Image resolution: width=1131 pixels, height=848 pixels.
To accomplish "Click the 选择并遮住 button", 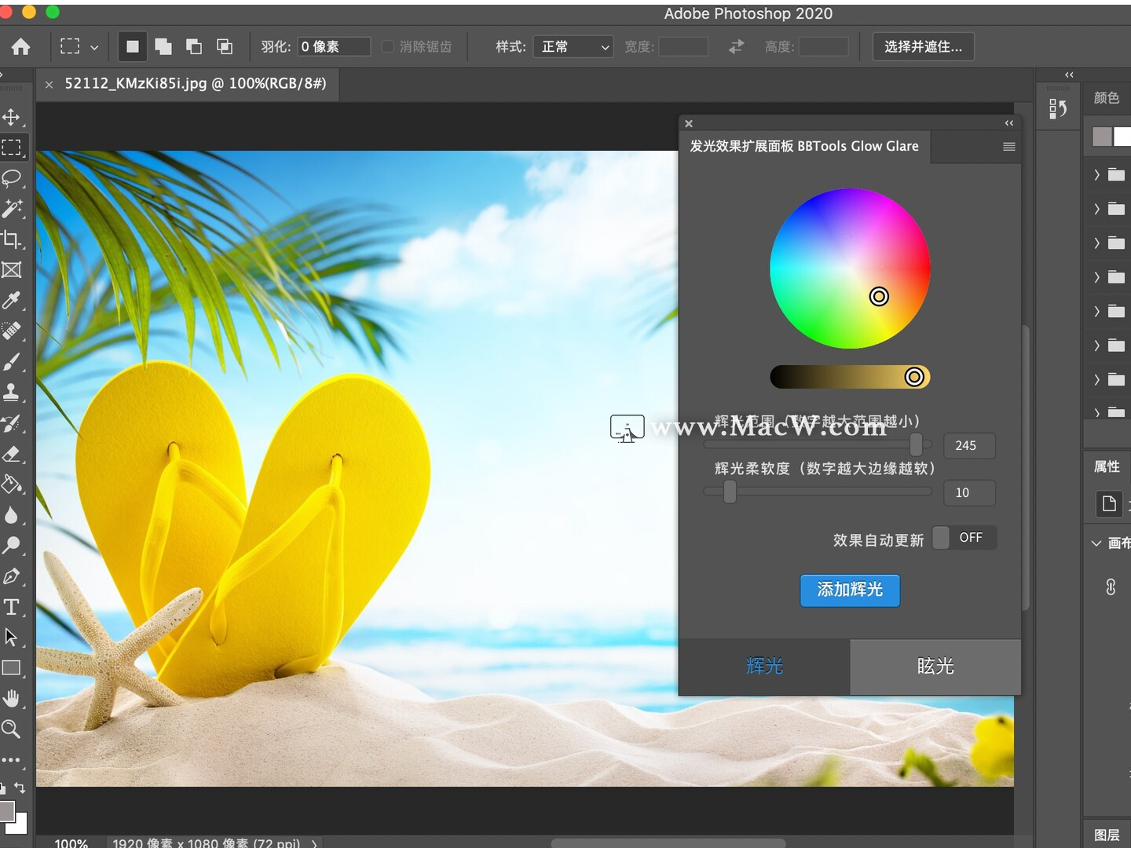I will click(923, 46).
